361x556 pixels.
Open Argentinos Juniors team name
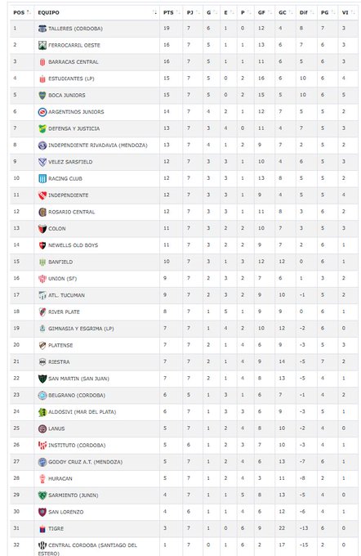tap(76, 112)
